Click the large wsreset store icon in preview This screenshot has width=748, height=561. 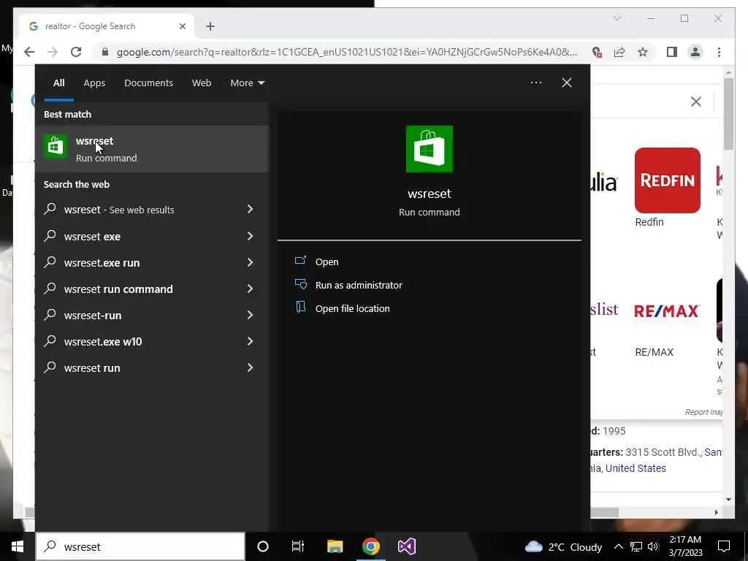click(430, 149)
